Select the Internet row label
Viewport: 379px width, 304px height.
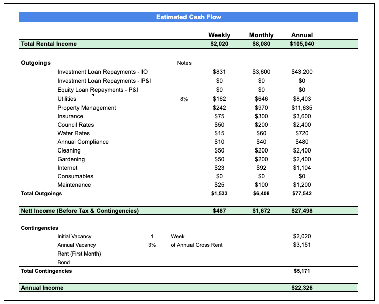point(67,168)
